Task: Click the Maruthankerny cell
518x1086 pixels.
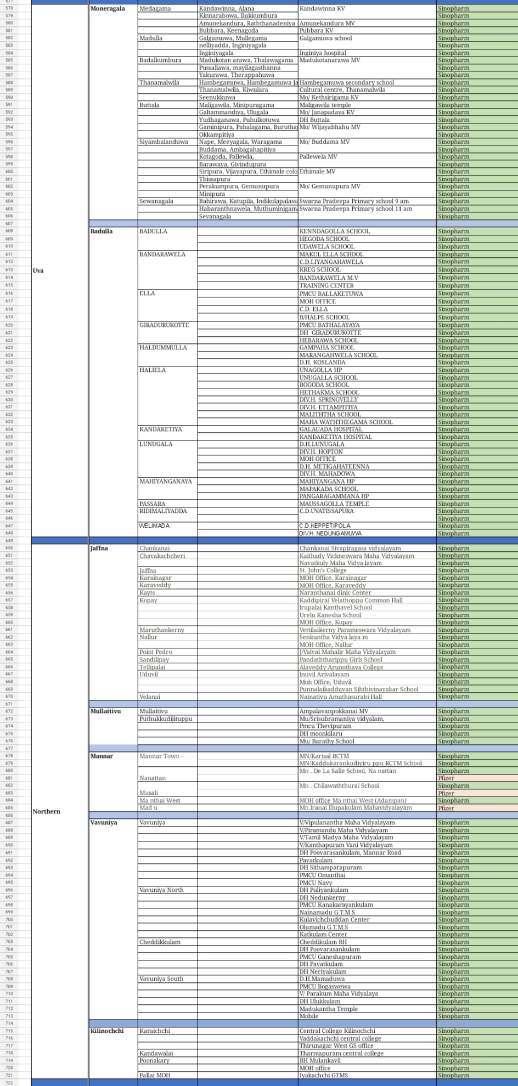Action: click(x=167, y=630)
